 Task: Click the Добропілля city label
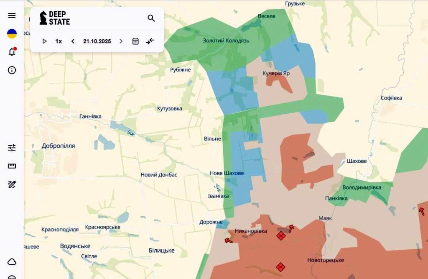[59, 146]
